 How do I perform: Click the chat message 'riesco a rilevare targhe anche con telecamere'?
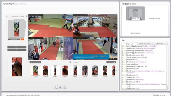[x=150, y=71]
